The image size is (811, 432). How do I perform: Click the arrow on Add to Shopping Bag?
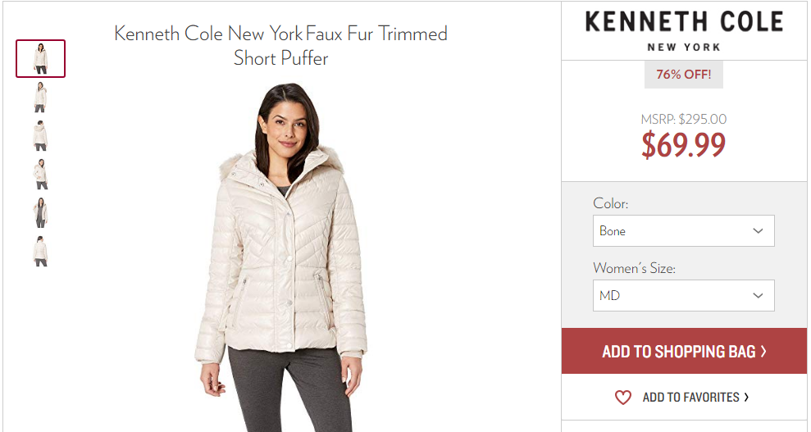point(763,352)
